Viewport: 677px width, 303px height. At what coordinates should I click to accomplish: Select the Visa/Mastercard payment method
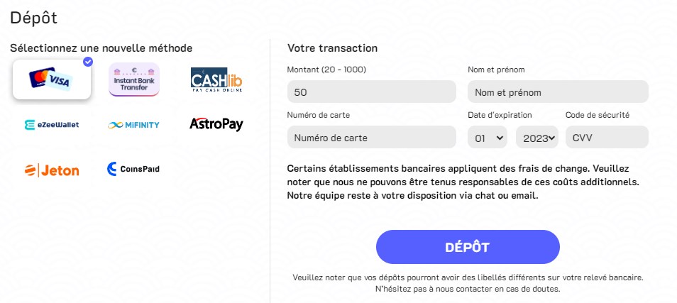(51, 80)
